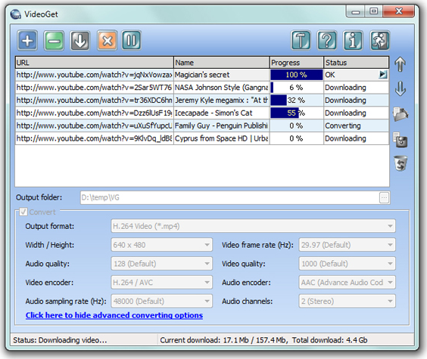Image resolution: width=427 pixels, height=359 pixels.
Task: Click the VideoGet title bar app icon
Action: pos(16,14)
